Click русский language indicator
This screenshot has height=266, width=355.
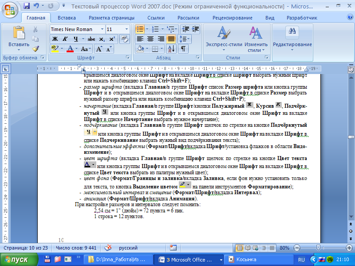coord(128,248)
